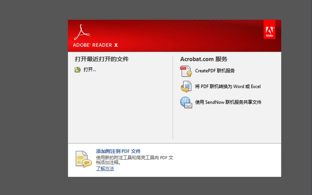The image size is (312, 195).
Task: Click the Adobe Reader X Acrobat logo
Action: pyautogui.click(x=82, y=32)
